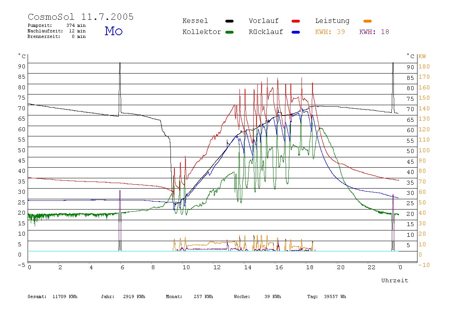Select the orange 'KW' axis unit label

click(x=422, y=57)
